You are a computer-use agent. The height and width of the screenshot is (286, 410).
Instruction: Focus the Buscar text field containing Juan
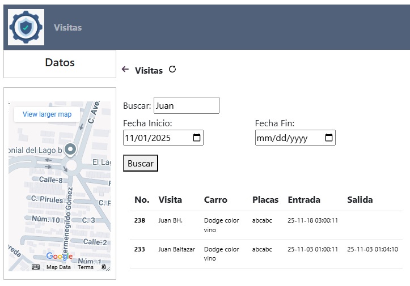[x=186, y=105]
